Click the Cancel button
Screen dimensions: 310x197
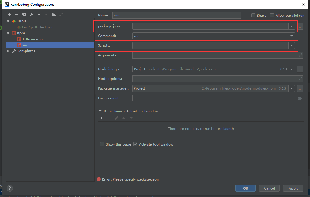click(269, 188)
